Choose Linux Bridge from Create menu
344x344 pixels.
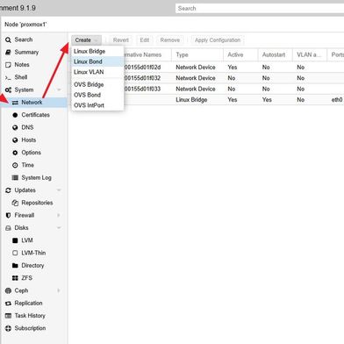(97, 51)
